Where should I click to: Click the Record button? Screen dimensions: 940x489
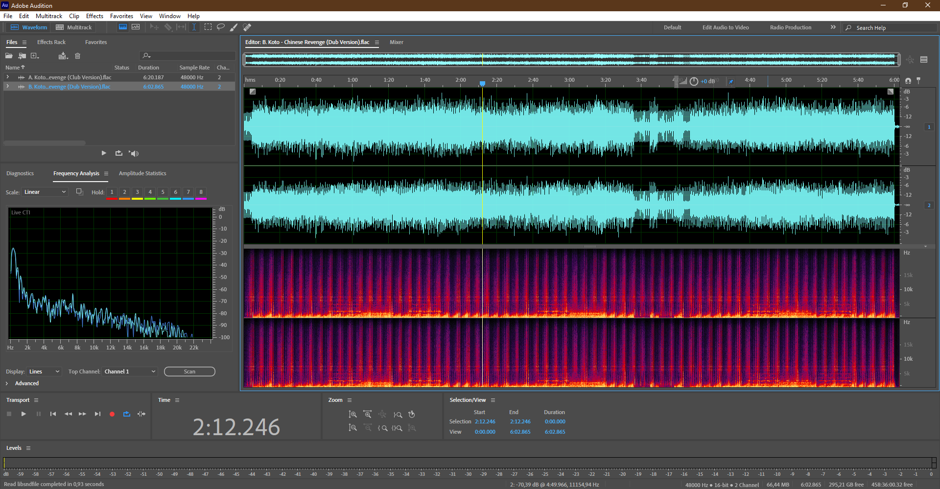coord(112,414)
